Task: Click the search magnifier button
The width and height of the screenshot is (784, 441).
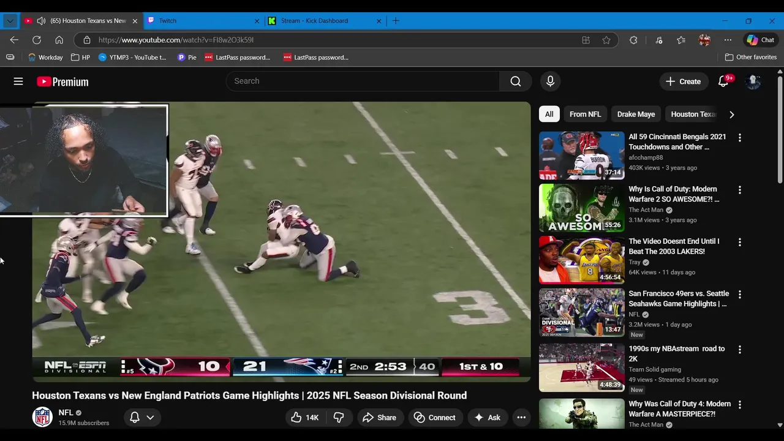Action: tap(516, 81)
